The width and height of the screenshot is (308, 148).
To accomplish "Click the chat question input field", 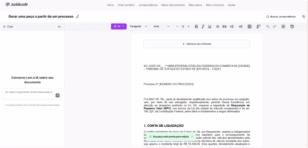I will [x=32, y=94].
